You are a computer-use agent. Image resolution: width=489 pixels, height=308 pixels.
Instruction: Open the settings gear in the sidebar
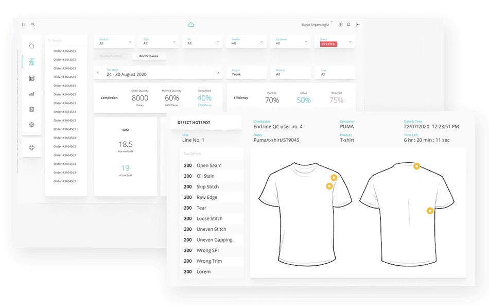click(31, 125)
